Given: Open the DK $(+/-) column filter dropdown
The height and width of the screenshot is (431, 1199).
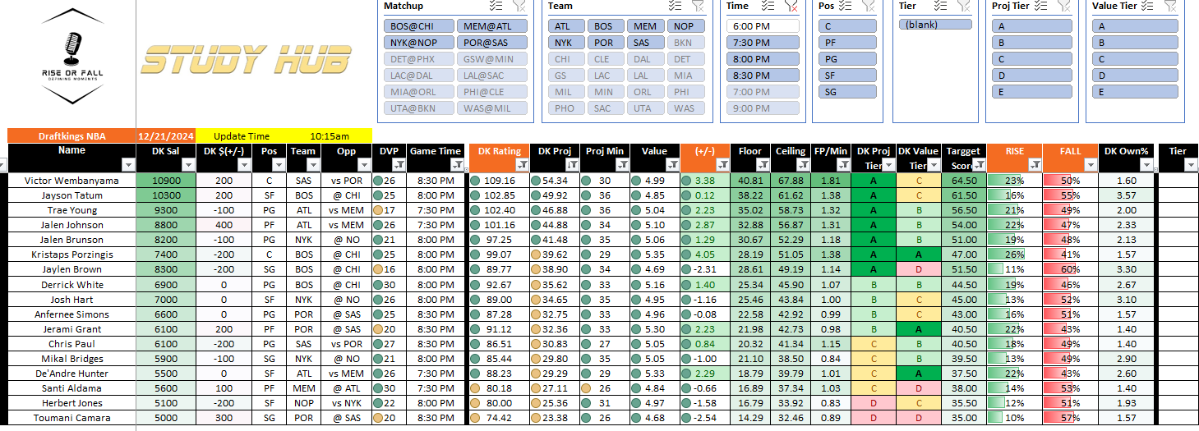Looking at the screenshot, I should pos(246,165).
